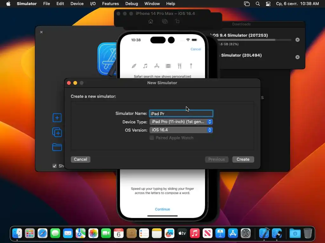Click the rotate device icon in Simulator toolbar
This screenshot has height=243, width=325.
(x=177, y=21)
